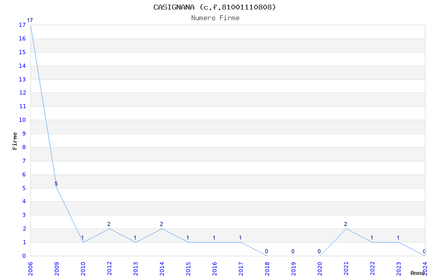Click the data label 1 above year 2022

(x=372, y=238)
